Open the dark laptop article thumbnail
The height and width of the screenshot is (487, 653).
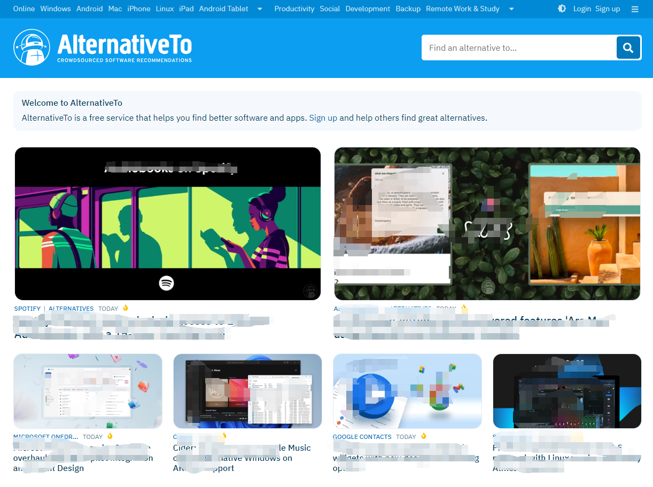[x=567, y=391]
